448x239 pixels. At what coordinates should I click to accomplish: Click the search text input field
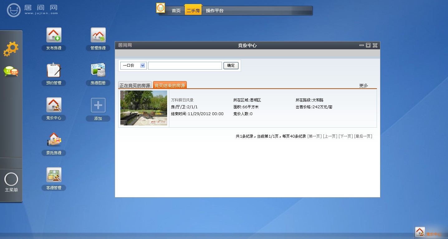tap(185, 66)
